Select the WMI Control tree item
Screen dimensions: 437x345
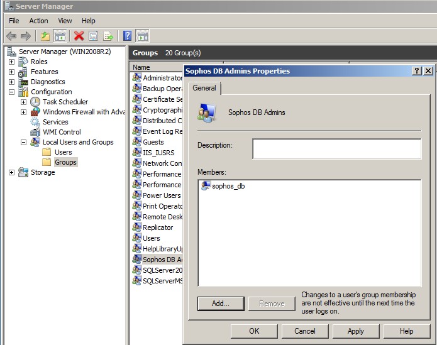[x=62, y=132]
